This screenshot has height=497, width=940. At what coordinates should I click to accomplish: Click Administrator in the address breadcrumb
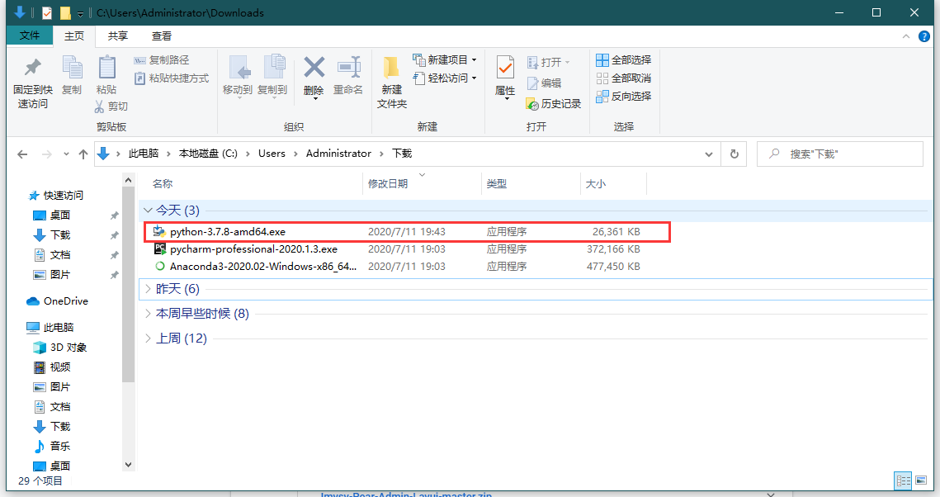point(338,154)
